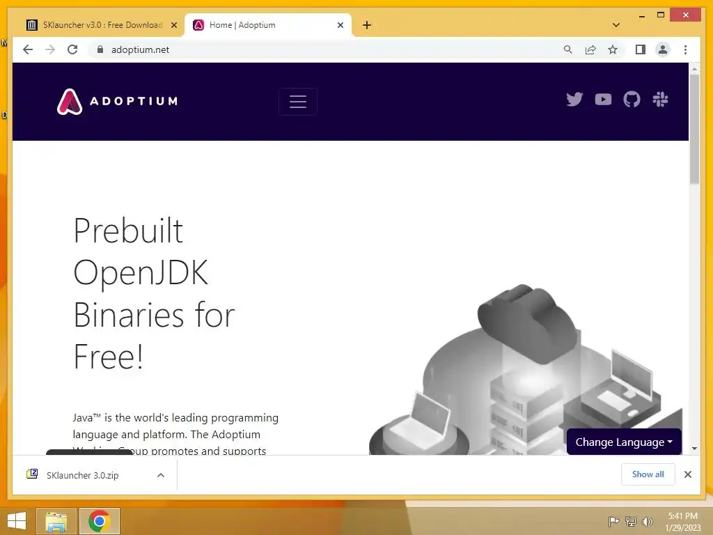Close the SKlauncher tab

tap(173, 25)
